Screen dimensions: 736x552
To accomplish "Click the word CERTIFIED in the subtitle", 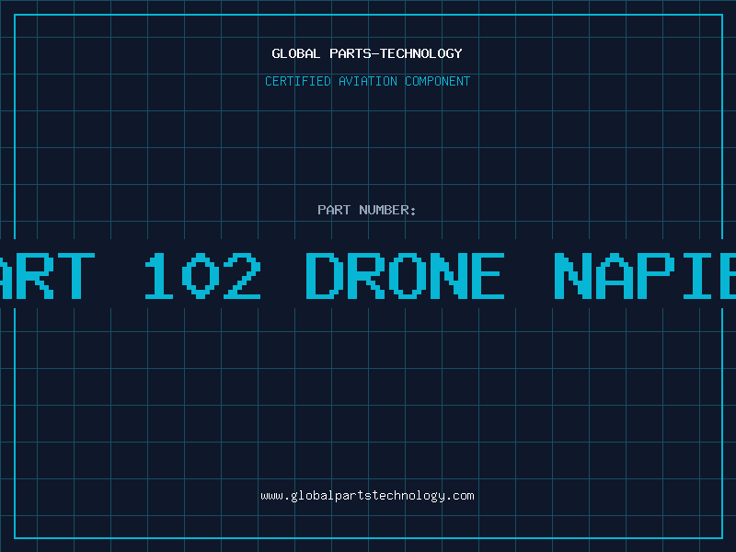I will pyautogui.click(x=298, y=82).
